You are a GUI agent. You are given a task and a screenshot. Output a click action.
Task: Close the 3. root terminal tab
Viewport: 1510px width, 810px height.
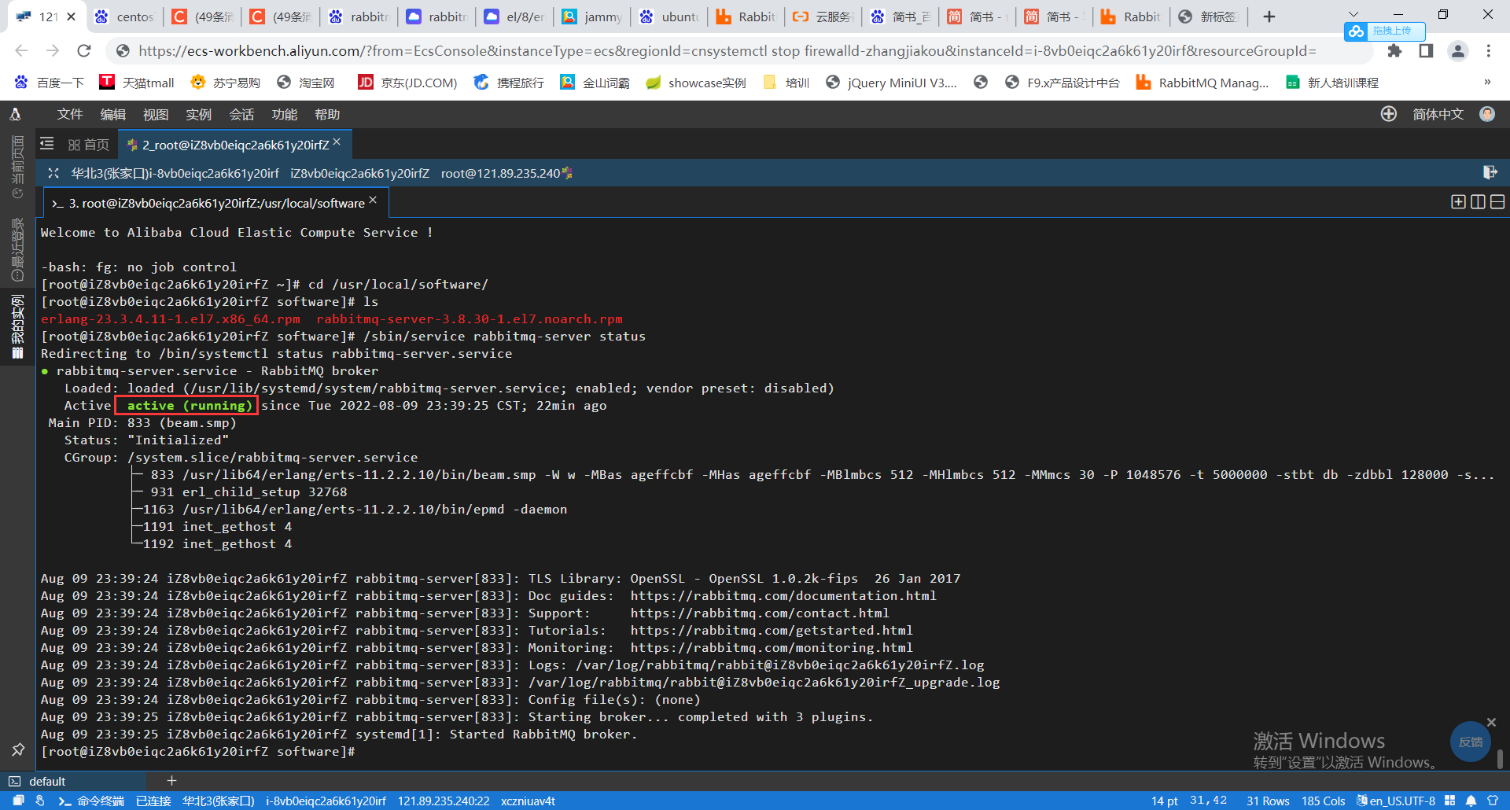pyautogui.click(x=373, y=200)
